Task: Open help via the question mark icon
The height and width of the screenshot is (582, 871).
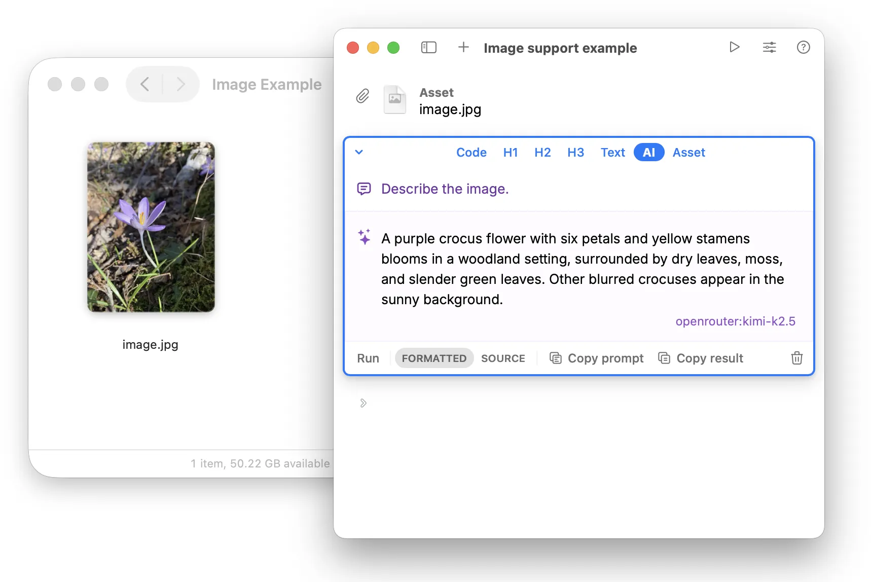Action: (x=803, y=47)
